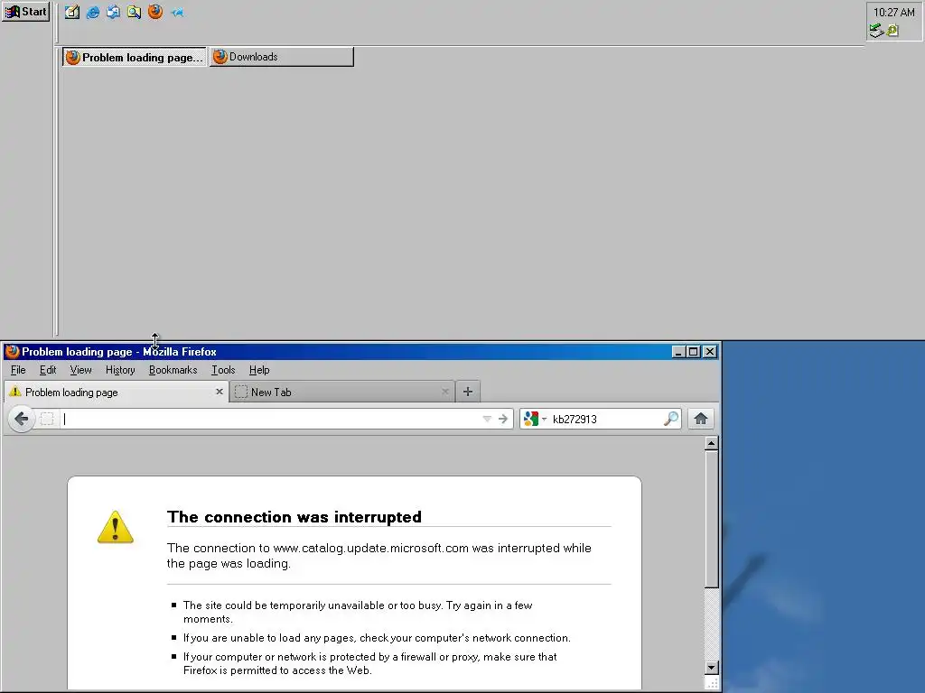The width and height of the screenshot is (925, 693).
Task: Go back with the back arrow button
Action: click(x=22, y=419)
